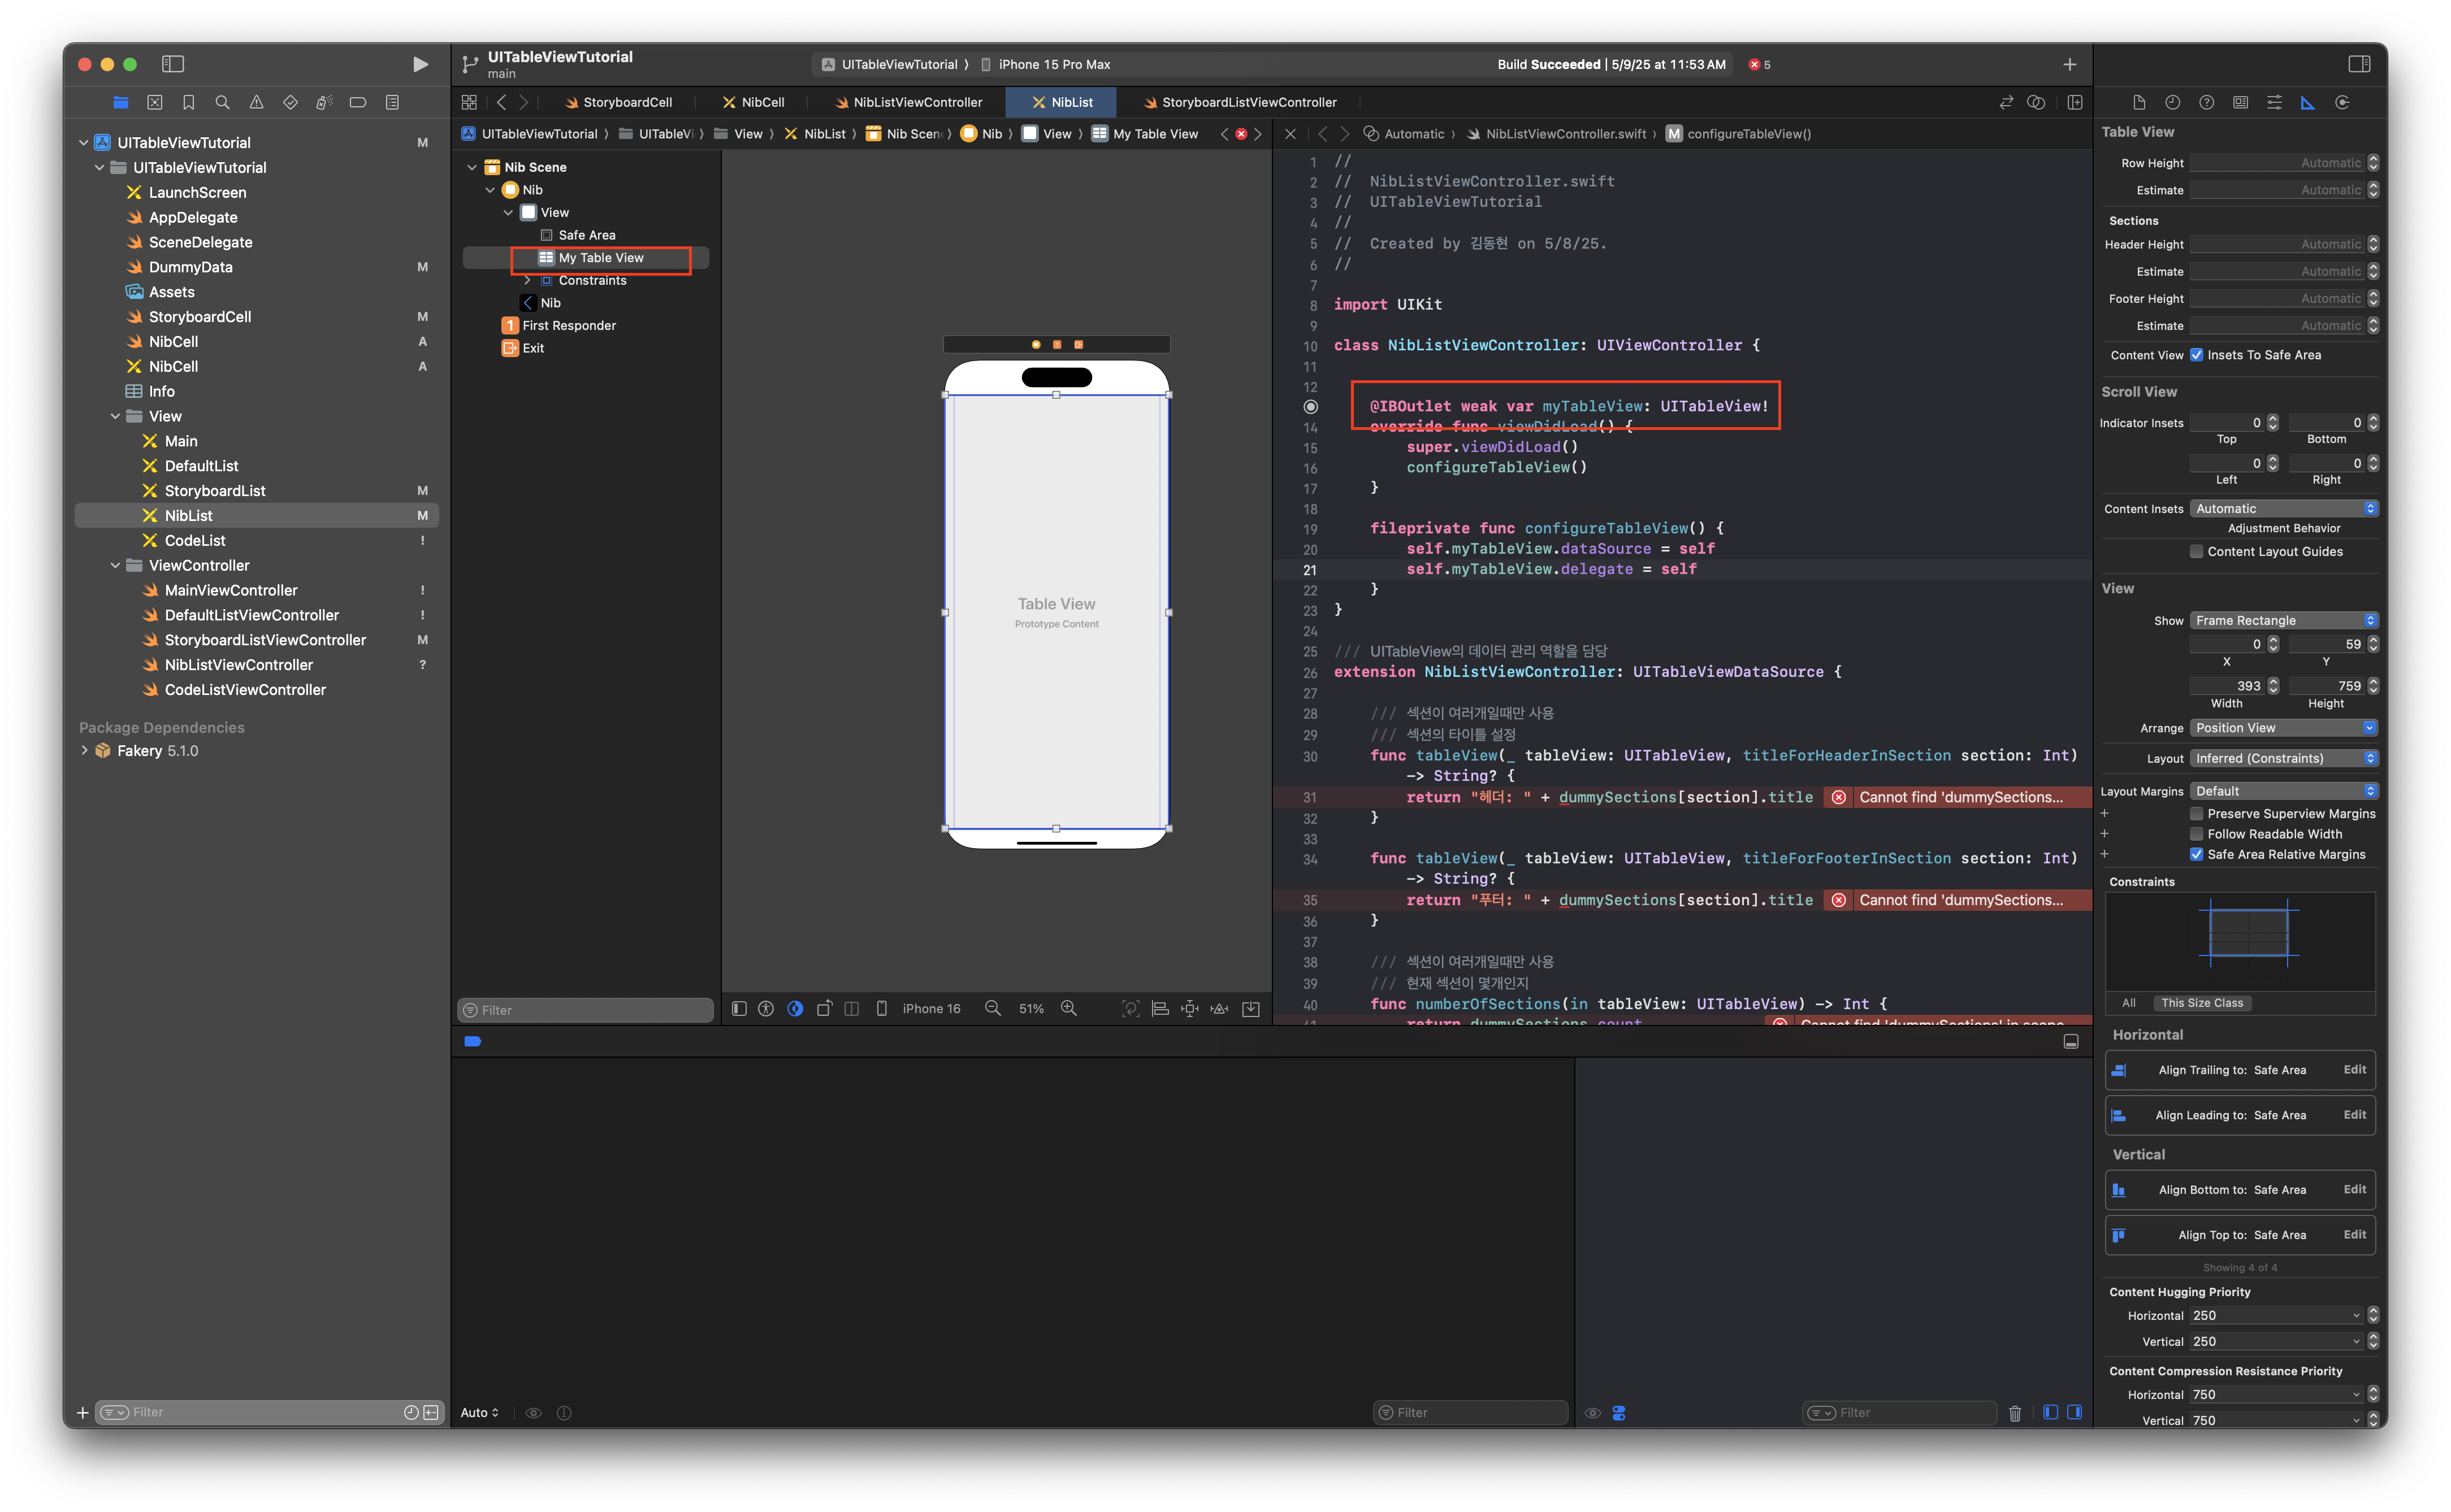Collapse the ViewController folder group
This screenshot has height=1512, width=2451.
tap(115, 565)
